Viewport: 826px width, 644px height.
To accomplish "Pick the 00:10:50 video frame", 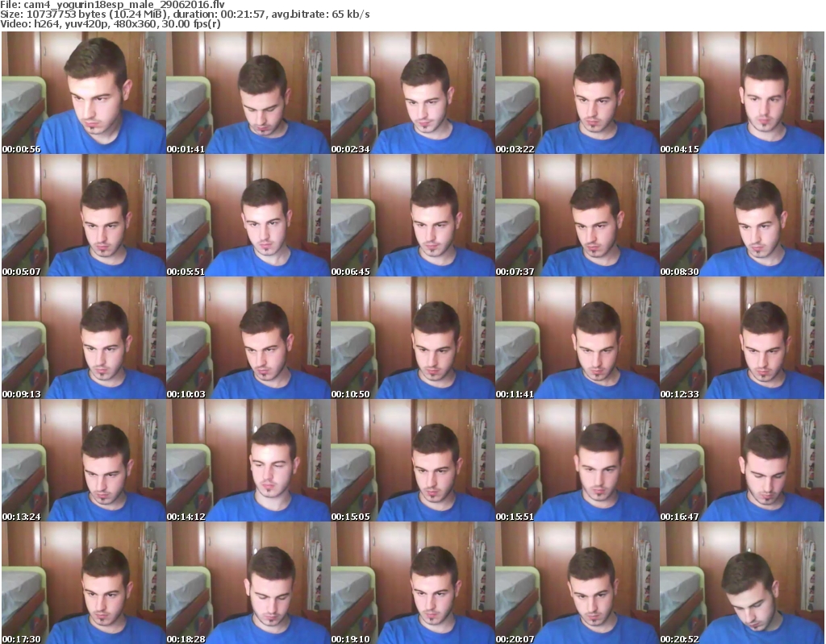I will pyautogui.click(x=412, y=338).
